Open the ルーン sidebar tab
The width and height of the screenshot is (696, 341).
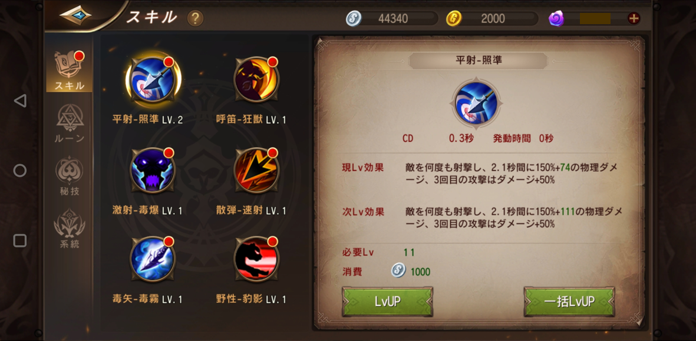point(69,124)
